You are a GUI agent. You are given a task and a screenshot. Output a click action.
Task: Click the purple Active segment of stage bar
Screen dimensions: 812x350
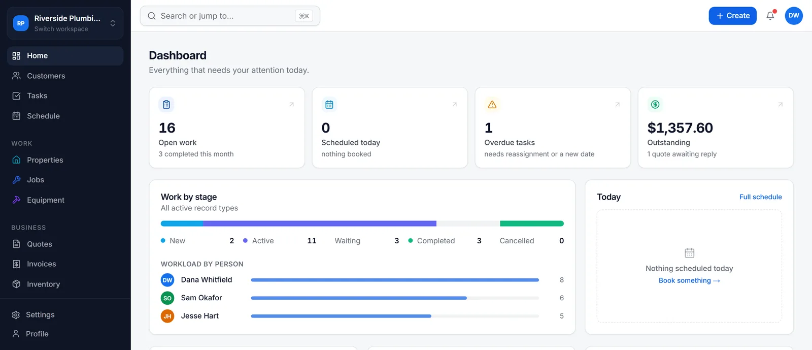(319, 224)
